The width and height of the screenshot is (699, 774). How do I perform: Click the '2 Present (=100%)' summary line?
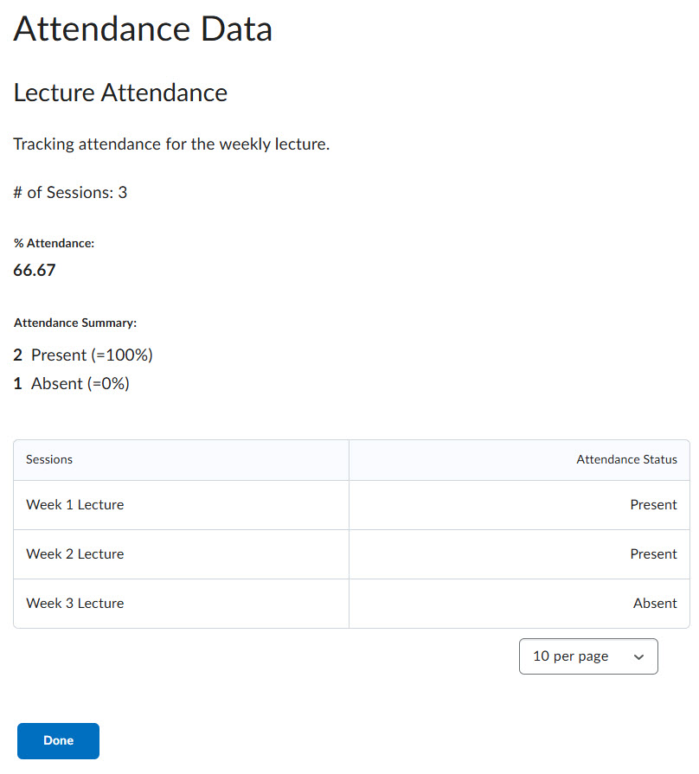pos(83,355)
